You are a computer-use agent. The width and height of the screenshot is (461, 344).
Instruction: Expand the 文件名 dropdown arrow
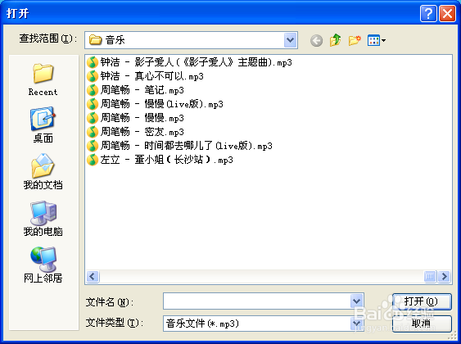[x=357, y=301]
